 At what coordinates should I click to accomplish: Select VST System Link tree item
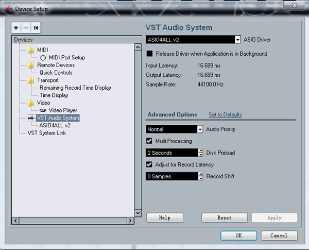[47, 133]
